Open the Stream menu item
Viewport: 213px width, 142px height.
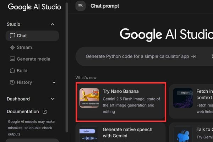(x=24, y=47)
